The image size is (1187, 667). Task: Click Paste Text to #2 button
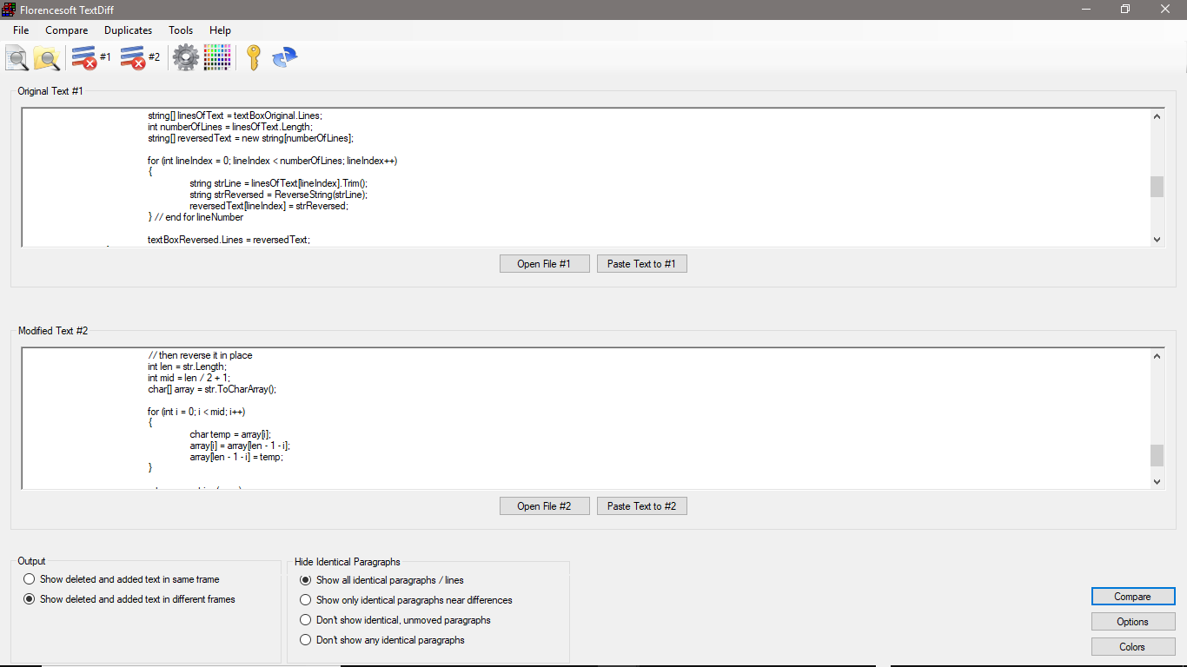(641, 506)
